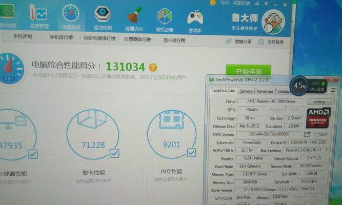Click GPU-Z hamburger menu icon
Viewport: 342px width, 205px height.
333,90
